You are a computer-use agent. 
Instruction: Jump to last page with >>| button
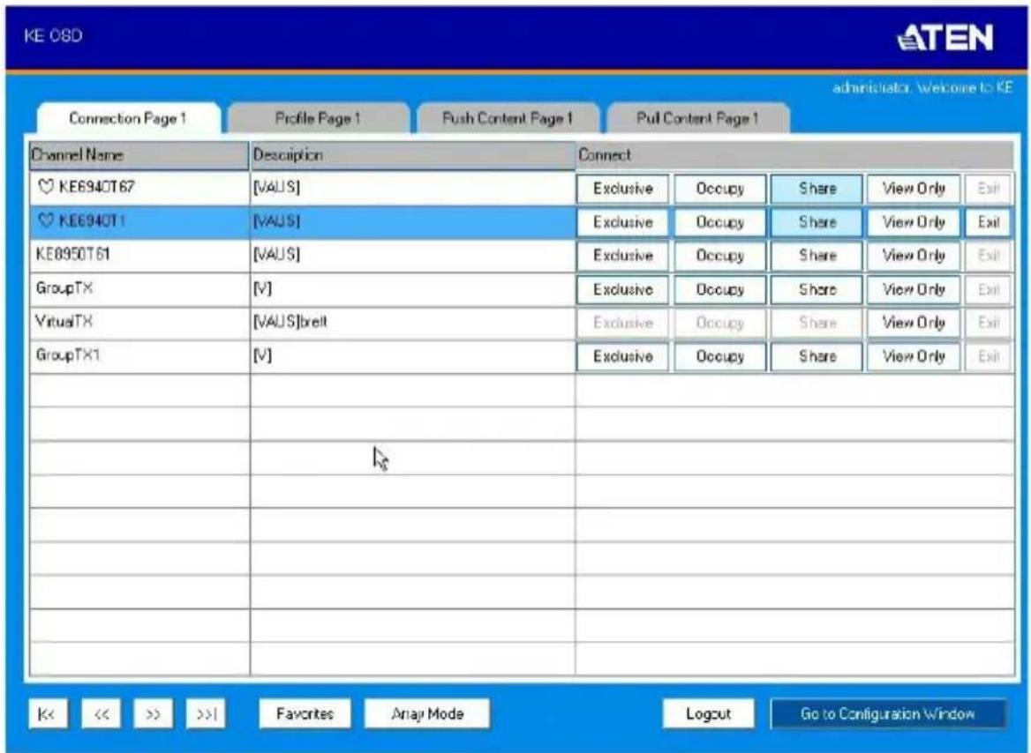pos(206,714)
